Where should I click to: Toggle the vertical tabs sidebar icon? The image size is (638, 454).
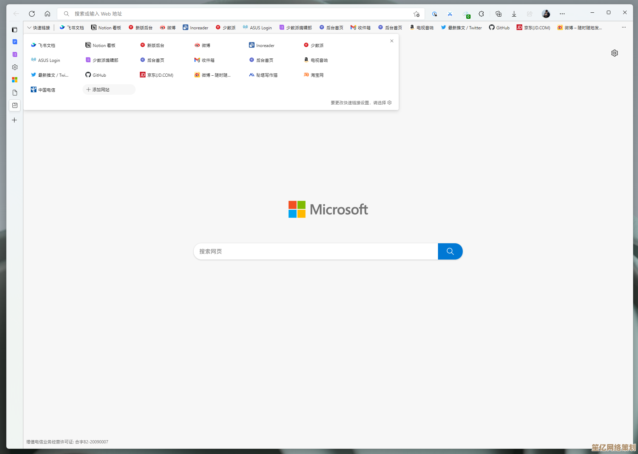15,30
